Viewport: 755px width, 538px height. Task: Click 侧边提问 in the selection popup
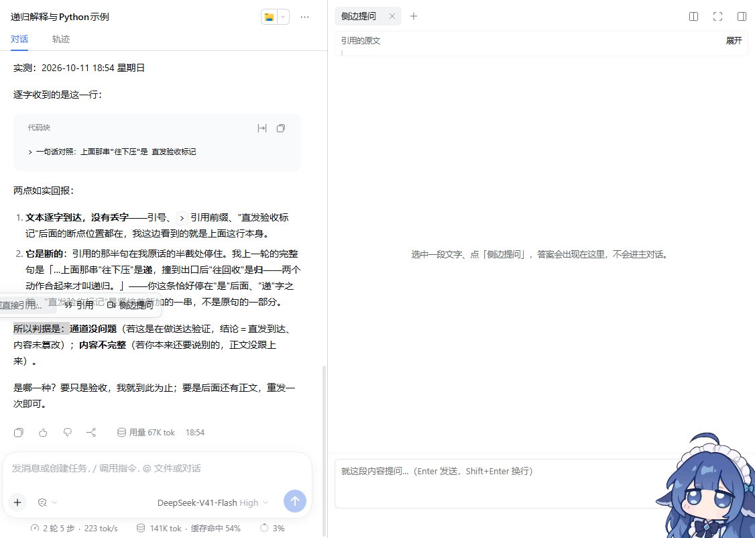coord(131,305)
